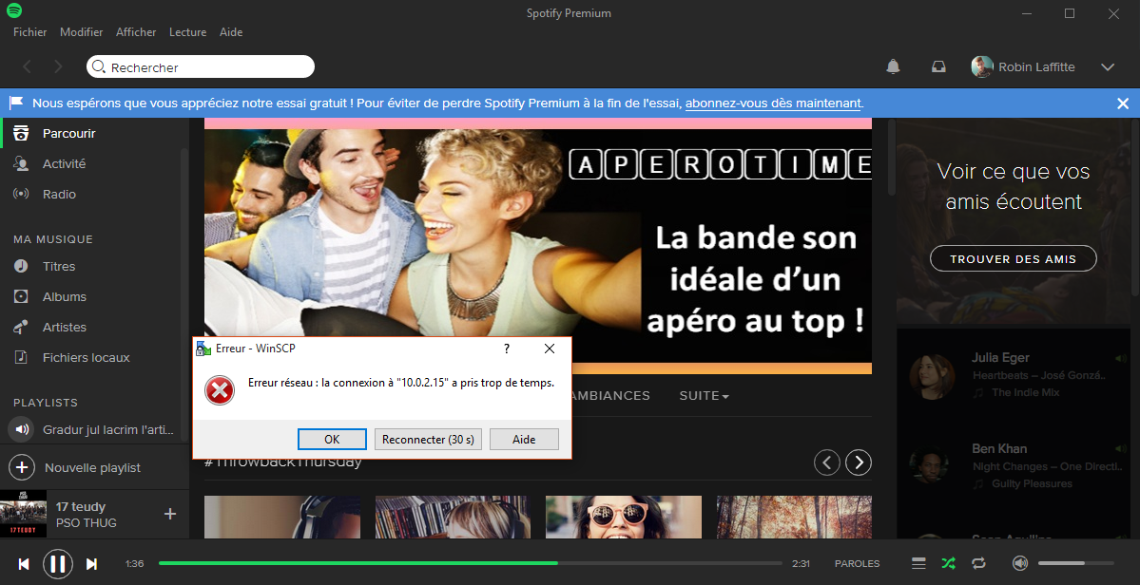Select Nouvelle playlist

point(92,468)
